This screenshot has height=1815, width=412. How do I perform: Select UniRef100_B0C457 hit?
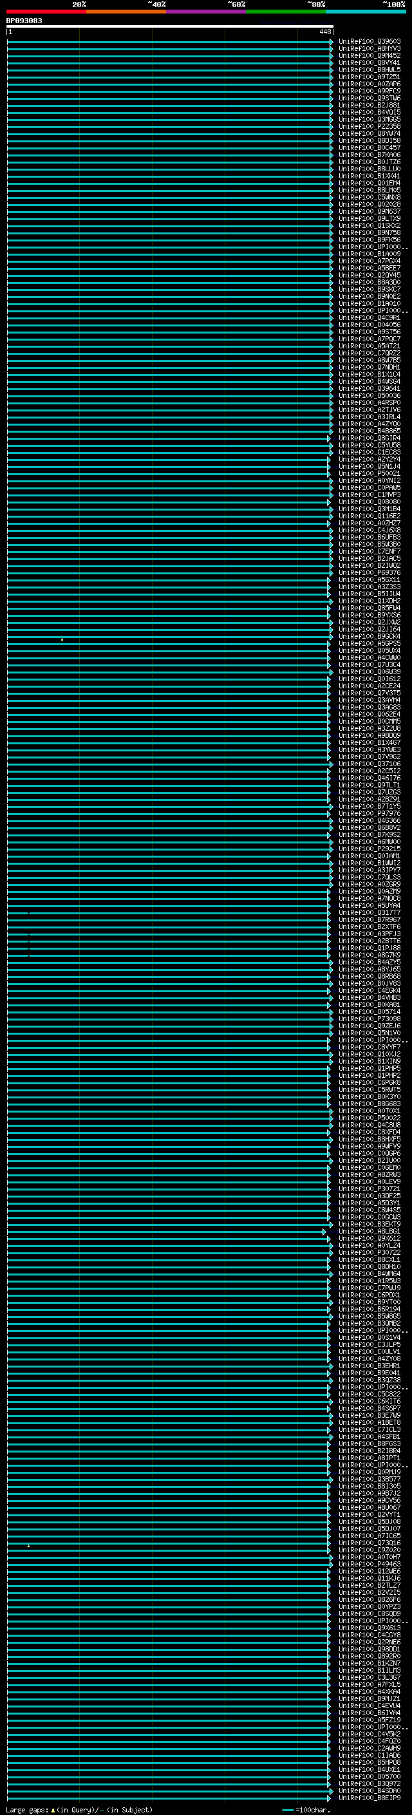(370, 147)
